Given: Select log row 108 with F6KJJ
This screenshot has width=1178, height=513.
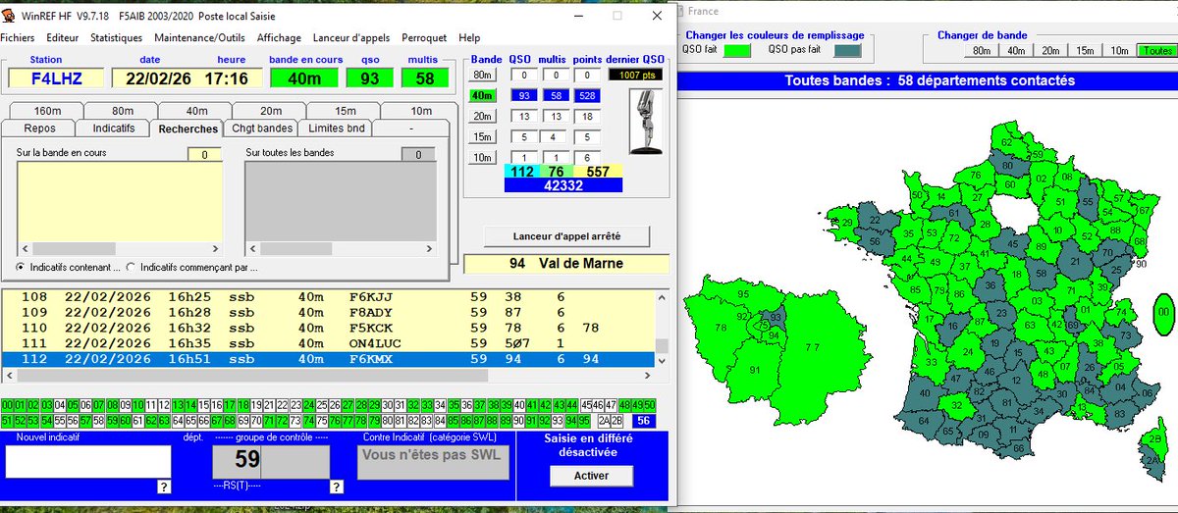Looking at the screenshot, I should [328, 296].
